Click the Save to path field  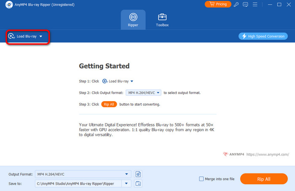pos(78,184)
